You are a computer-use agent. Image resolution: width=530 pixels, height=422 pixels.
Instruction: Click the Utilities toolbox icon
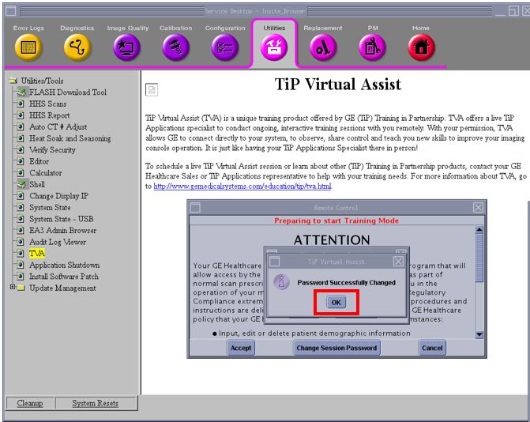click(274, 48)
